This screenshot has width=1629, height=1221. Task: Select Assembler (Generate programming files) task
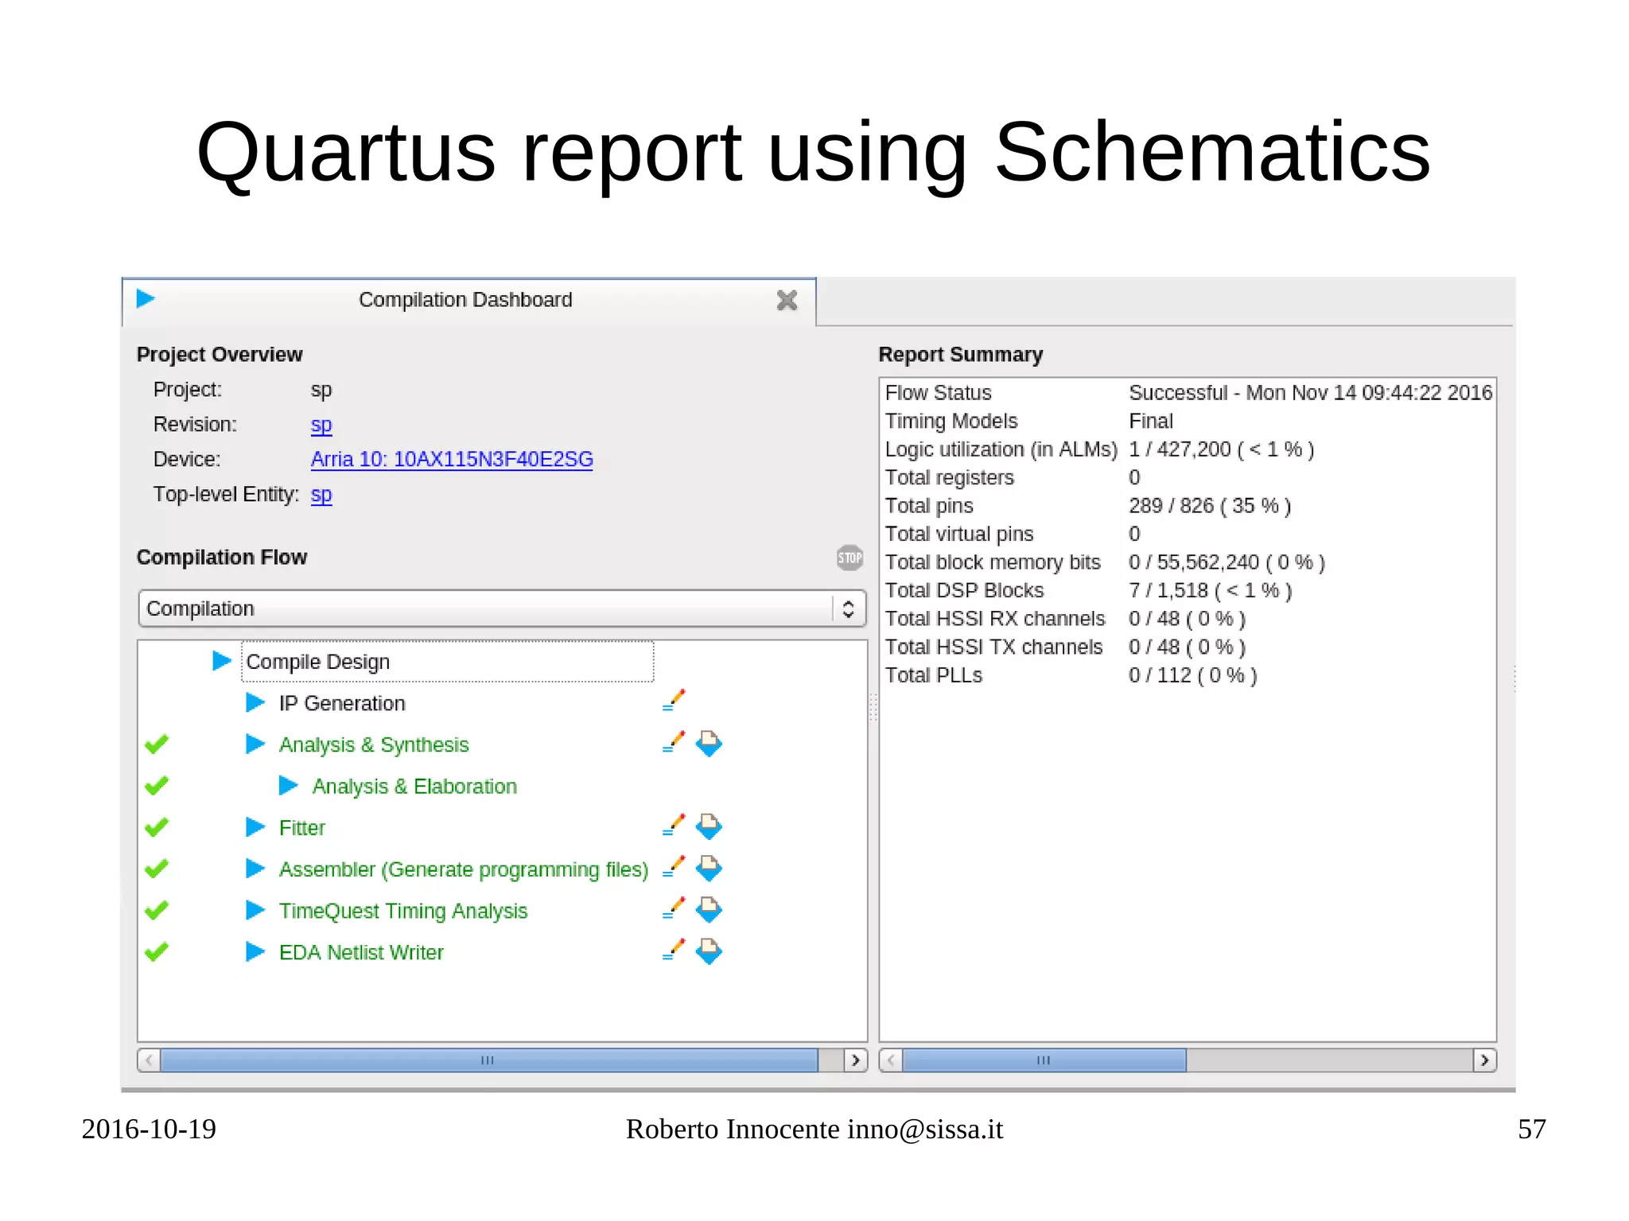[x=464, y=869]
